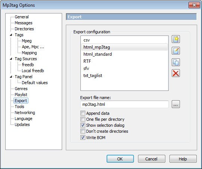Collapse the Tag Panel tree node
This screenshot has height=169, width=202.
point(11,77)
